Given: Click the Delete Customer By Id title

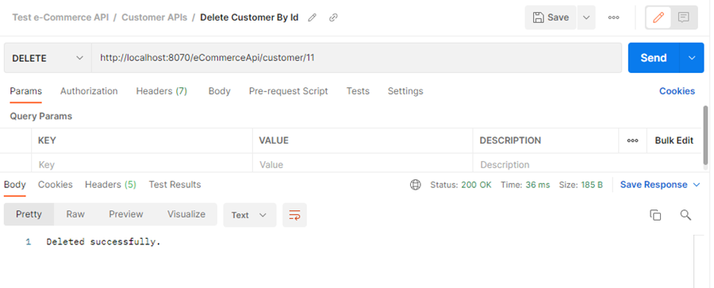Looking at the screenshot, I should tap(250, 17).
